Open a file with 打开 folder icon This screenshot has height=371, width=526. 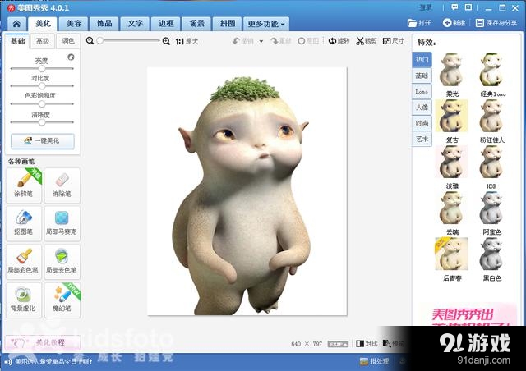[x=419, y=23]
